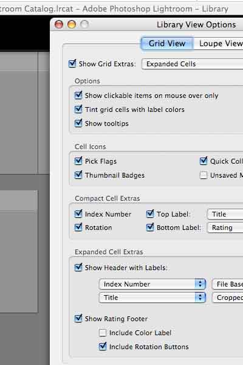This screenshot has width=243, height=365.
Task: Open the Bottom Label Rating dropdown
Action: click(x=225, y=228)
